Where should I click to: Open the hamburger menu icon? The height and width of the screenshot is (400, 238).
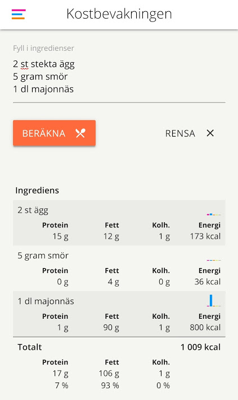point(19,14)
